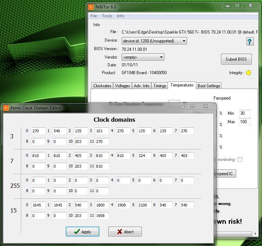The image size is (262, 246).
Task: Open the Tools menu
Action: 107,16
